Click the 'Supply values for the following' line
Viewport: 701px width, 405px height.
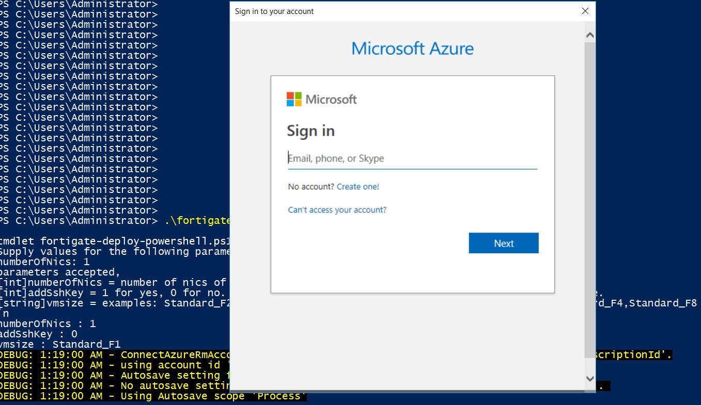[x=115, y=252]
